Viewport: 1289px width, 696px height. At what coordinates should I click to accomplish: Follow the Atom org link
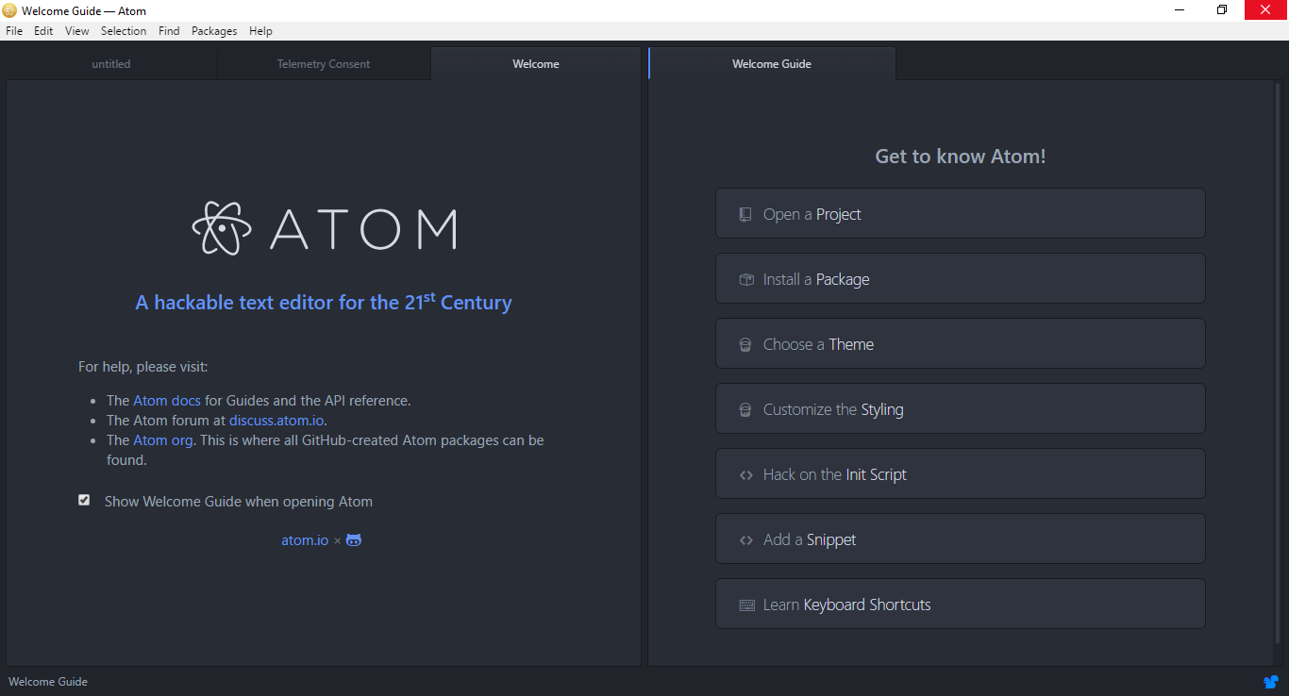pyautogui.click(x=163, y=440)
